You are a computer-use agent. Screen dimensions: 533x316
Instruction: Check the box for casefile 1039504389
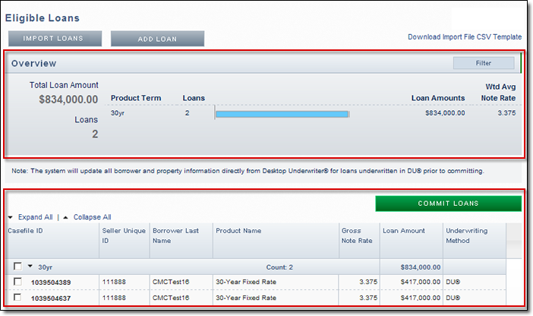(x=17, y=282)
